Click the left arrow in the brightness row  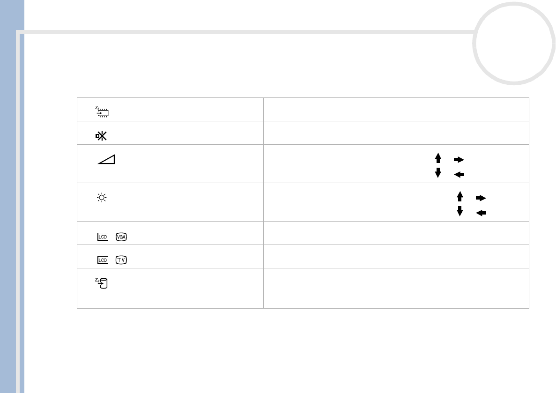click(481, 213)
